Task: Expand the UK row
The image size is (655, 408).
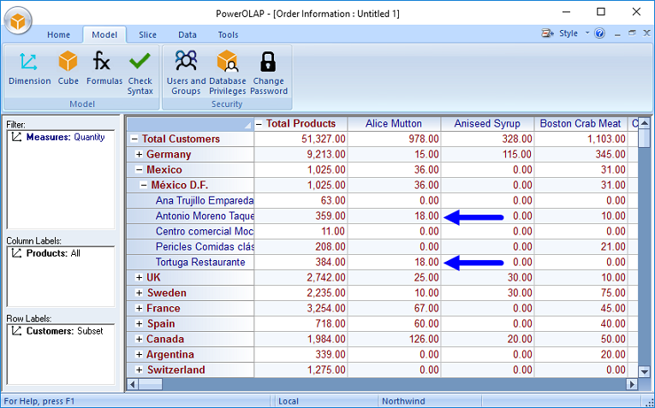Action: coord(139,277)
